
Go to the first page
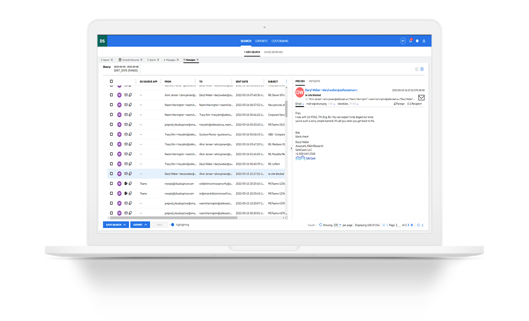click(384, 225)
